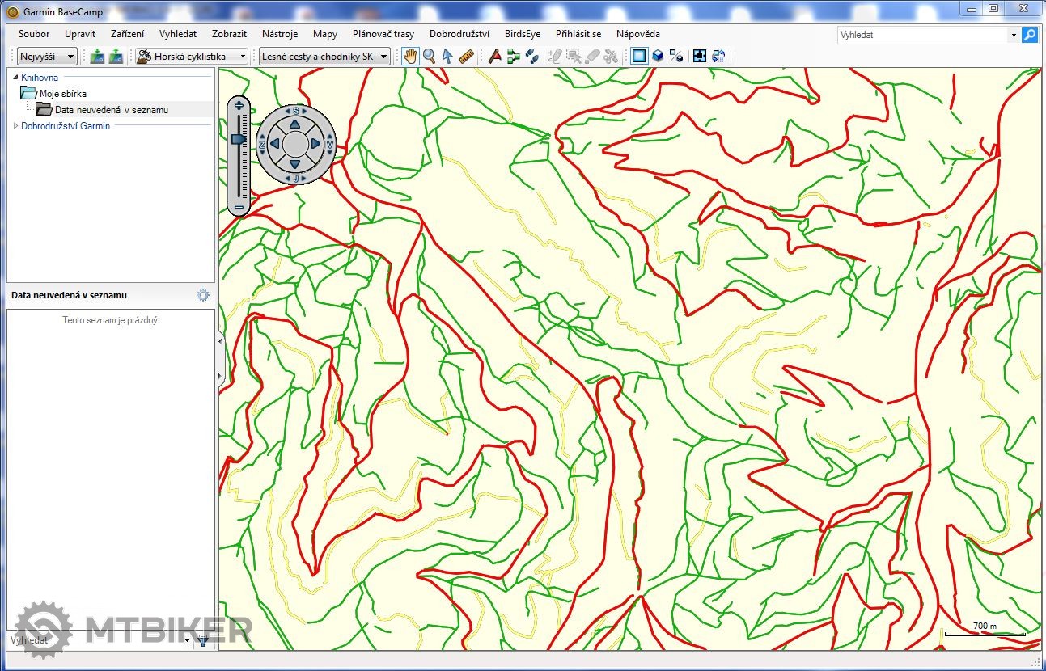Select the Zoom magnifier tool
Viewport: 1046px width, 671px height.
430,57
